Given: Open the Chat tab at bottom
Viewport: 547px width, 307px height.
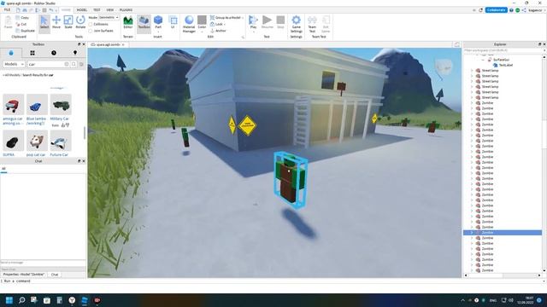Looking at the screenshot, I should coord(55,275).
